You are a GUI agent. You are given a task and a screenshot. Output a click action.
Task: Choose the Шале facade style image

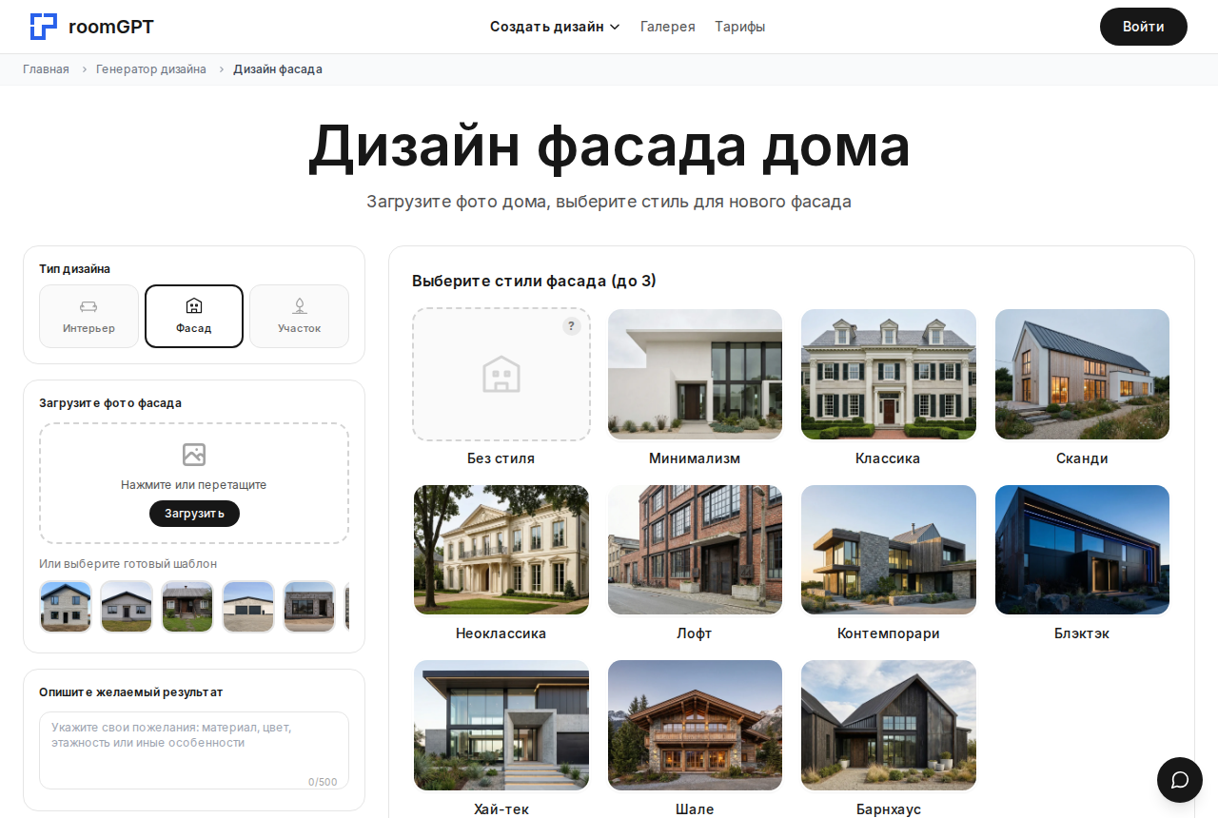click(x=695, y=726)
